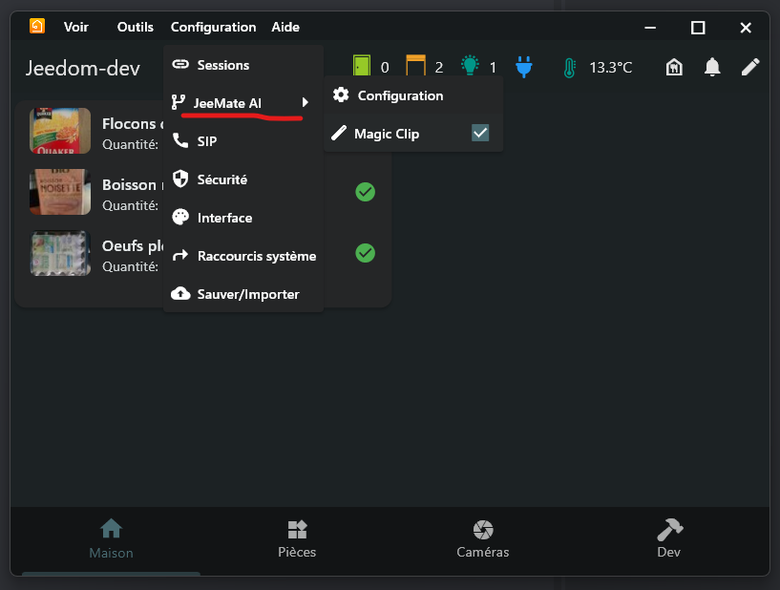The height and width of the screenshot is (590, 780).
Task: Open JeeMate AI Configuration submenu item
Action: tap(400, 95)
